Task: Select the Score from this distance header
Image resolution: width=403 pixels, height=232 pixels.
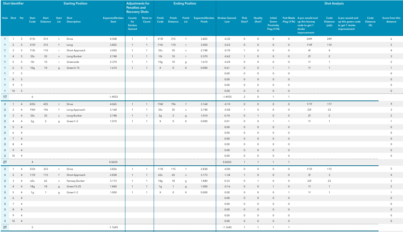Action: point(391,20)
